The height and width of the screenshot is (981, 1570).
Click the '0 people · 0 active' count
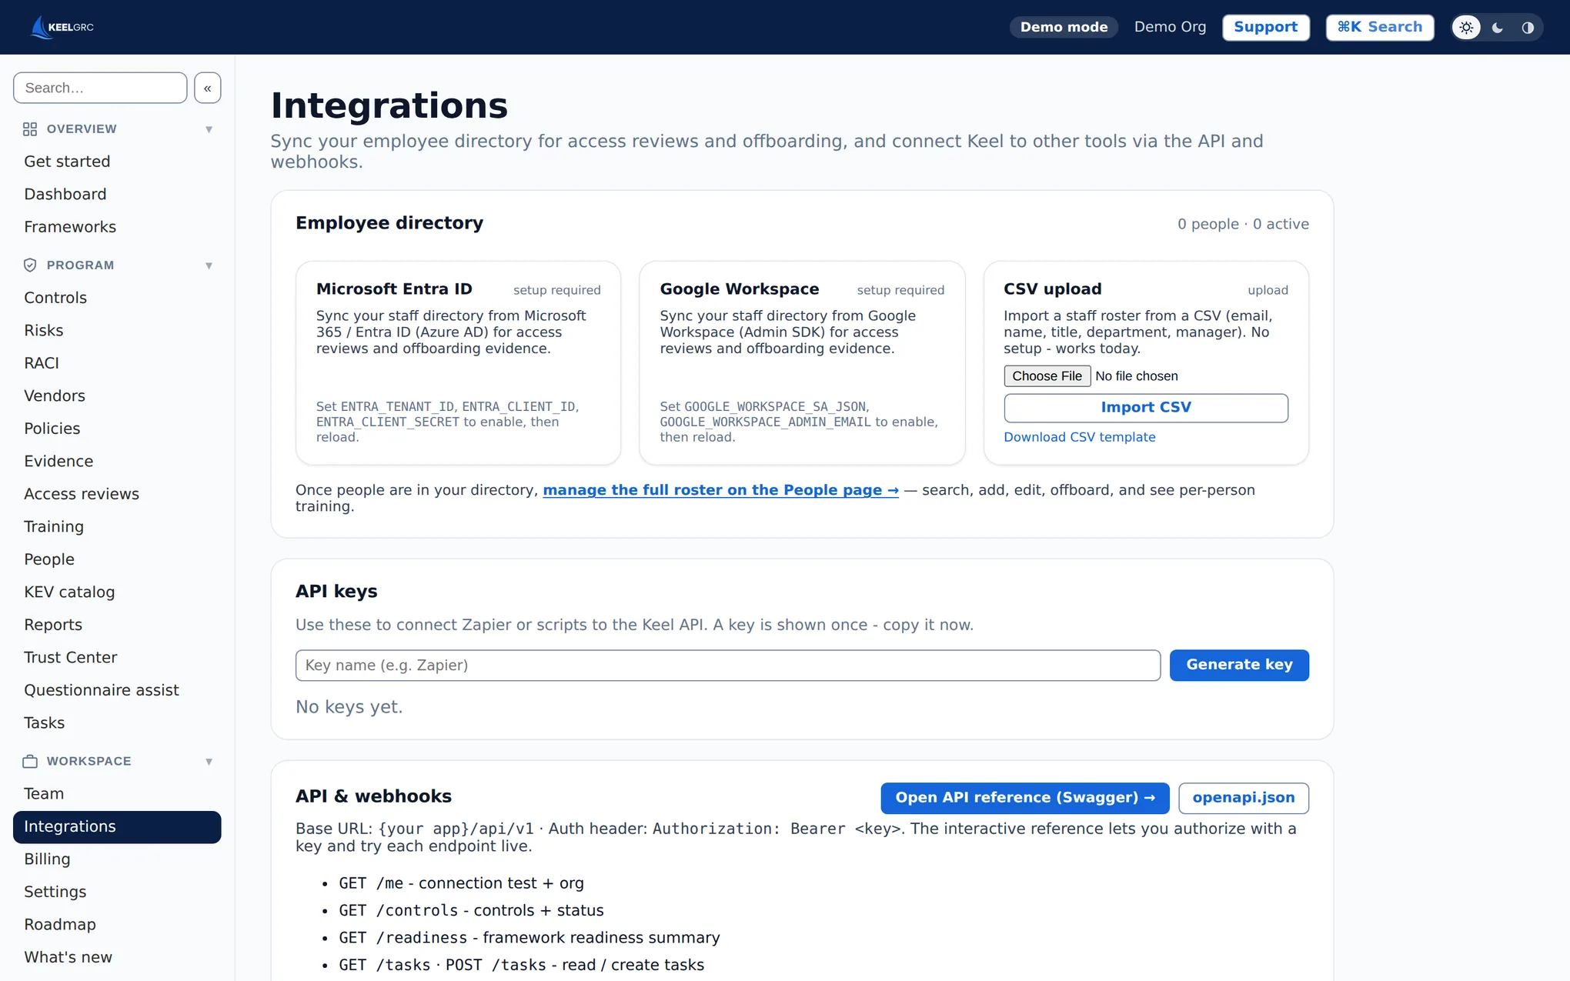pyautogui.click(x=1243, y=225)
